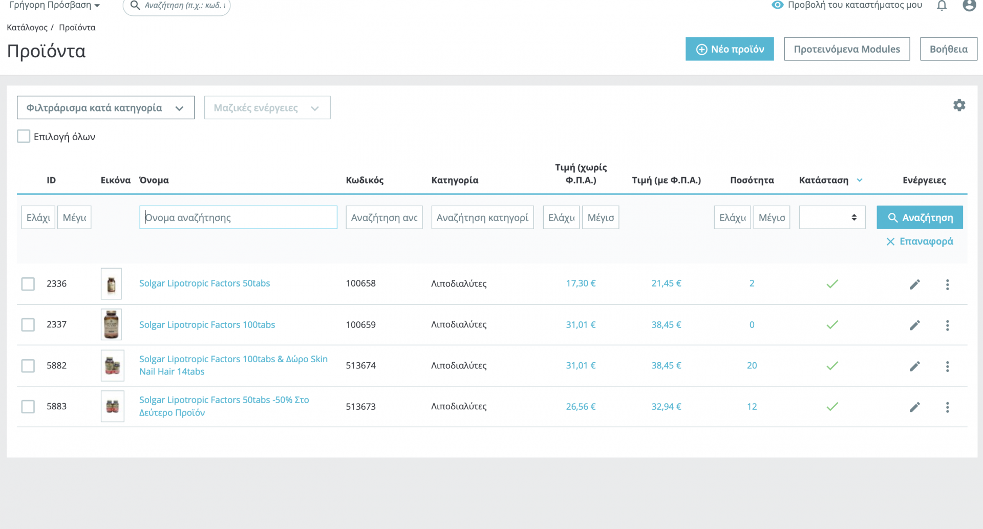983x529 pixels.
Task: Expand 'Φιλτράρισμα κατά κατηγορία' dropdown
Action: pos(105,108)
